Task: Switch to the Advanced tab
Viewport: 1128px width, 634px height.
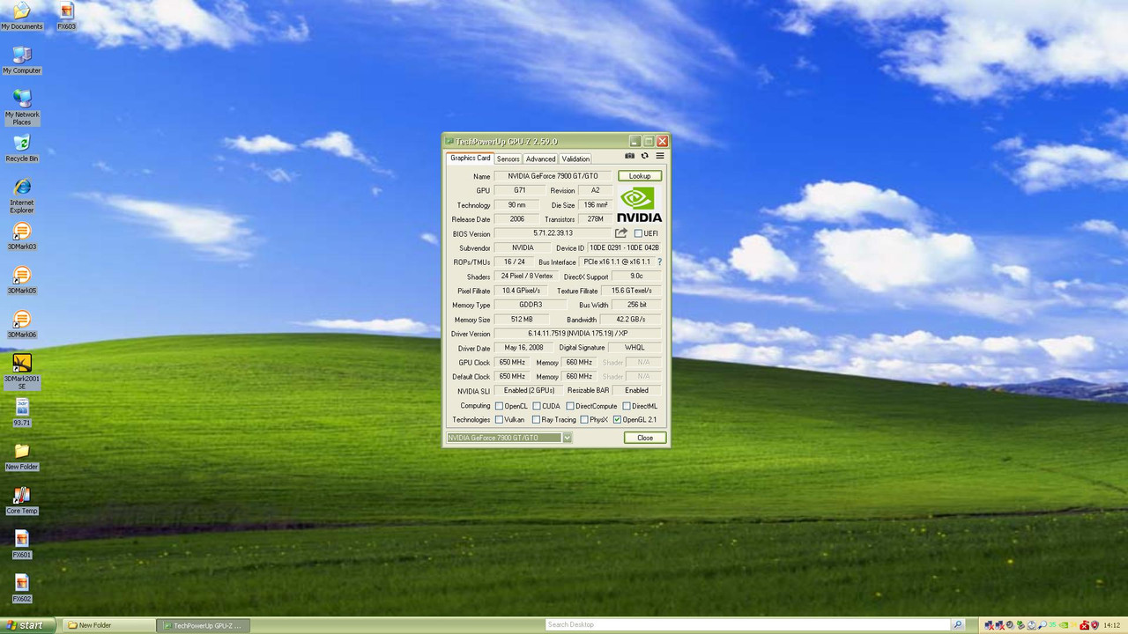Action: click(540, 159)
